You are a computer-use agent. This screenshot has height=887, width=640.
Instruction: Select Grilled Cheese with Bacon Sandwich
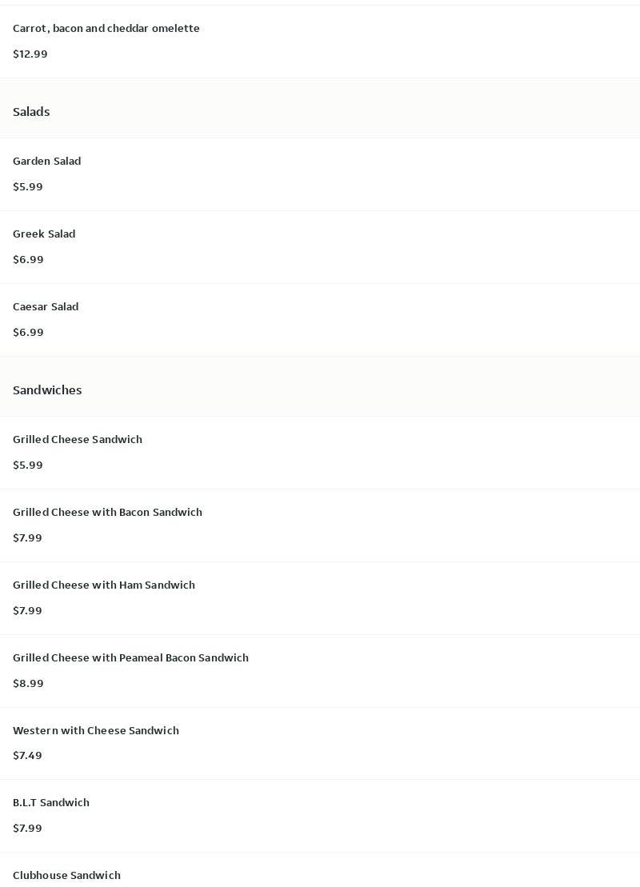320,525
